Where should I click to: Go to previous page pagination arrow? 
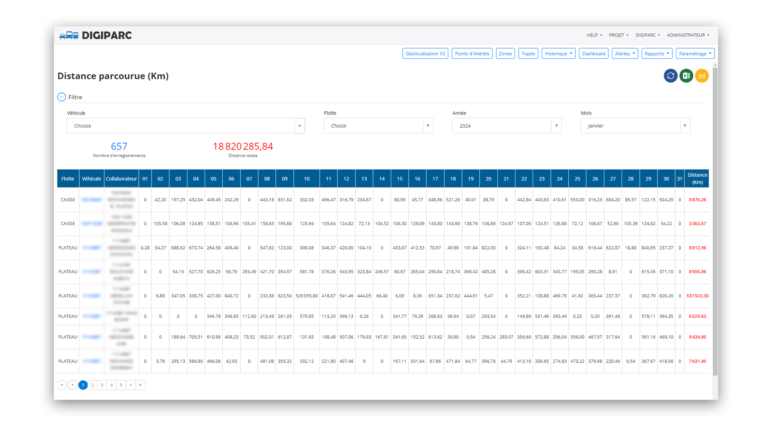coord(72,385)
